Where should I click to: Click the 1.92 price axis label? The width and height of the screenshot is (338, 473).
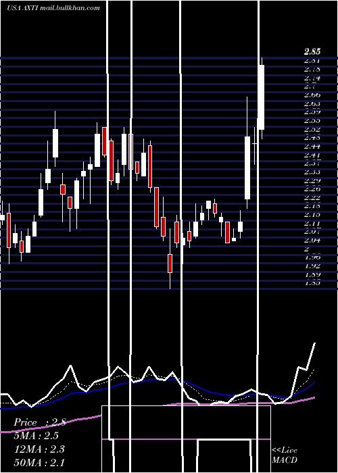pos(312,266)
